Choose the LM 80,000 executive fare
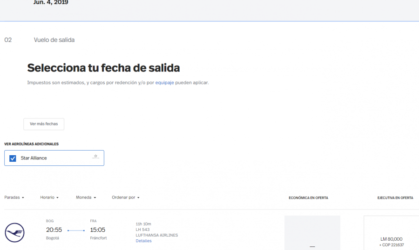419x250 pixels. (391, 239)
